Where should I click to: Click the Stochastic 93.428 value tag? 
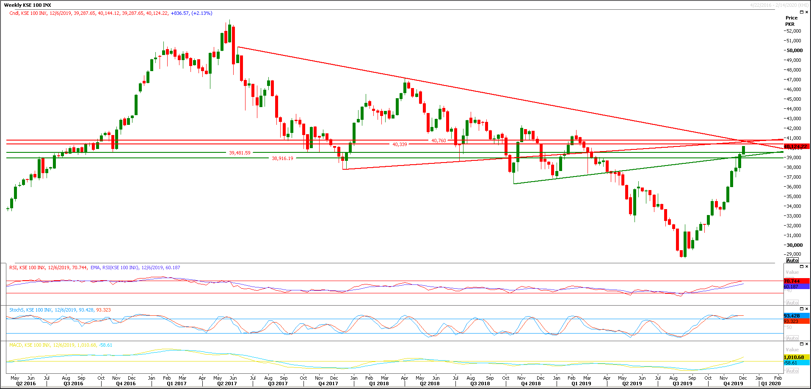pos(796,316)
